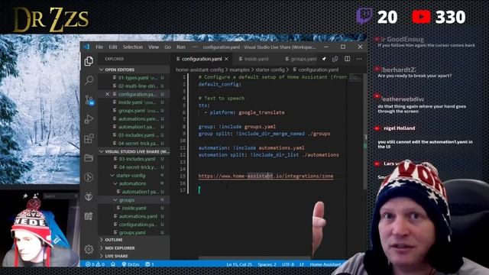
Task: Click the DrZzs Live Share status item
Action: [x=131, y=264]
